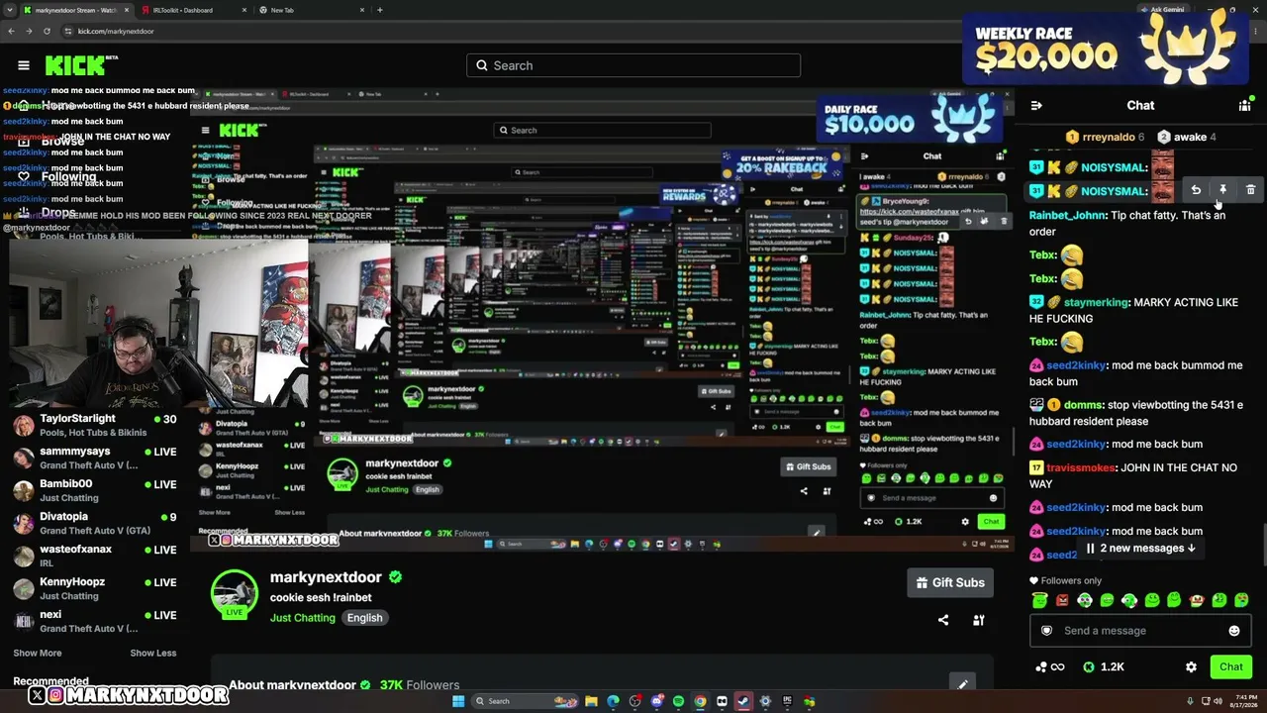Open channel actions icon next to share
Viewport: 1267px width, 713px height.
click(979, 620)
